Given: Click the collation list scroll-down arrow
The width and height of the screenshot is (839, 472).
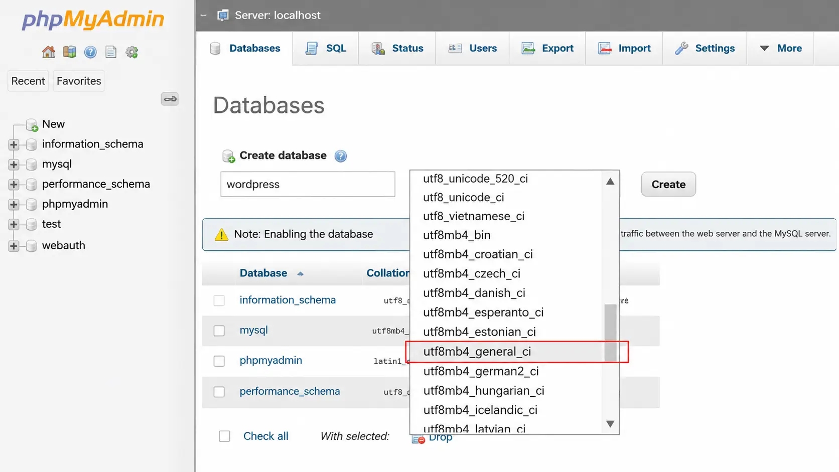Looking at the screenshot, I should click(x=610, y=424).
